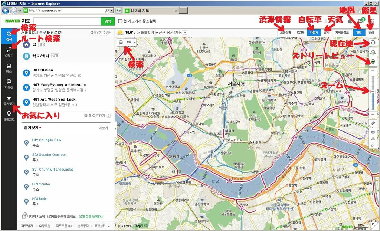The image size is (380, 231).
Task: Open 즐겨찾기 star favorites in sidebar
Action: coord(9,100)
